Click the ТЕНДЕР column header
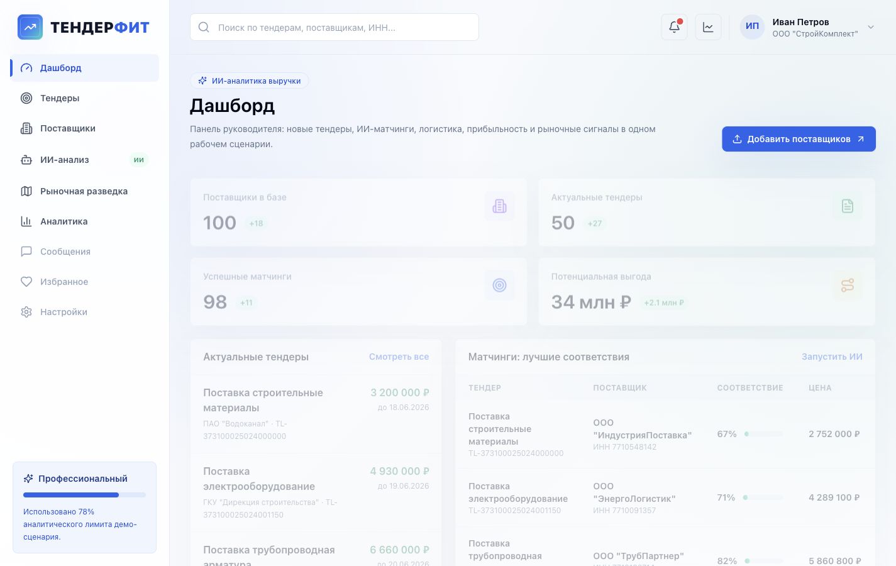The height and width of the screenshot is (566, 896). [485, 388]
